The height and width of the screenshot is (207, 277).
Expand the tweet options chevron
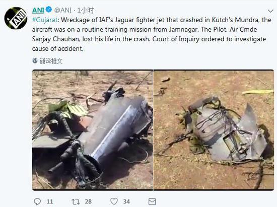click(270, 11)
